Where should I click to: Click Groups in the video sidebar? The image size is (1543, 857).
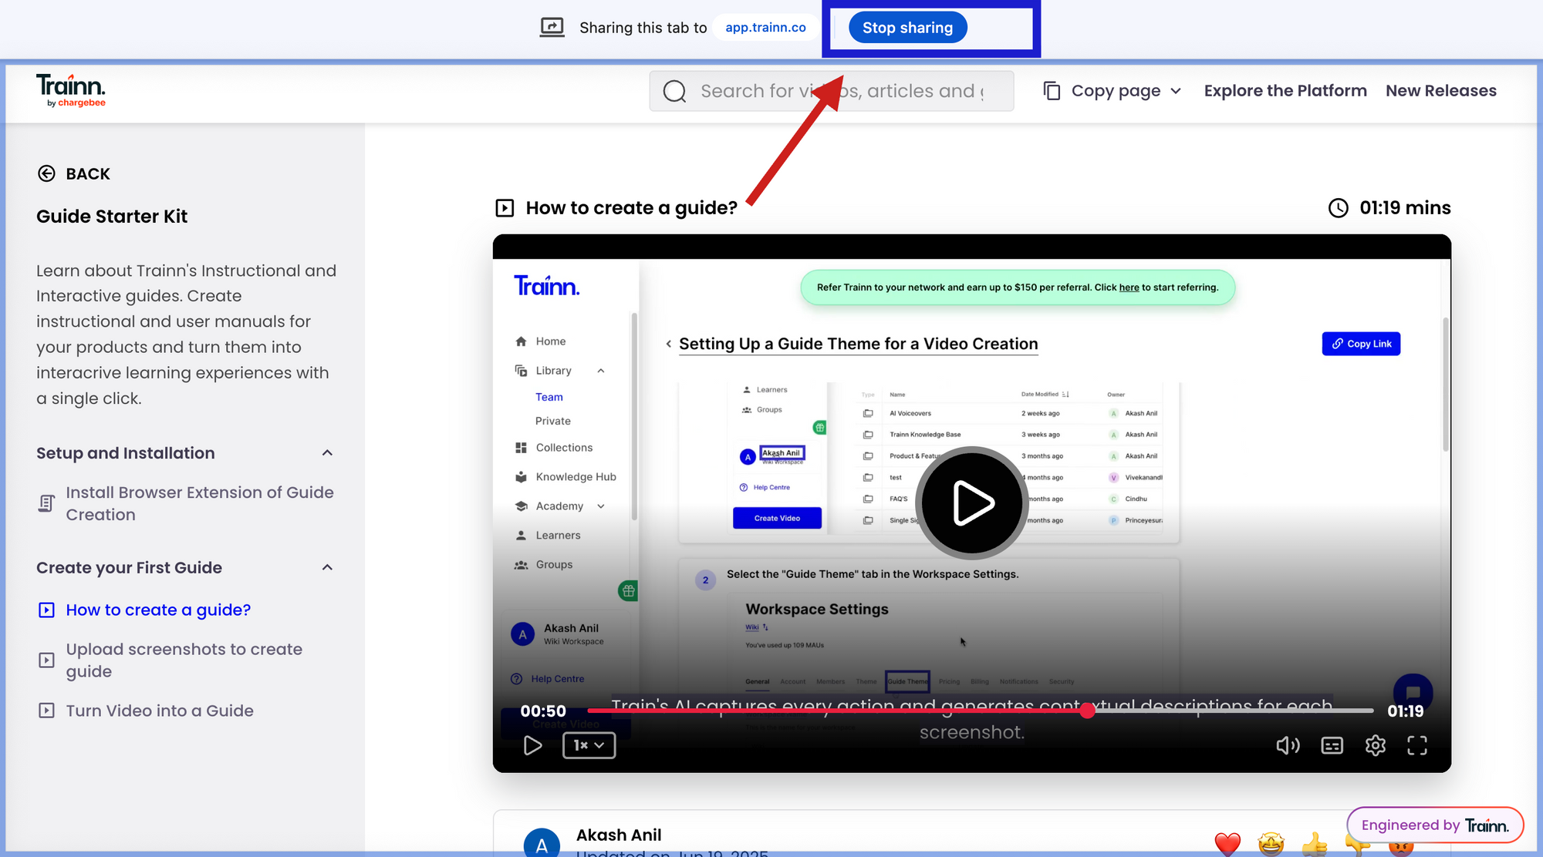click(554, 565)
